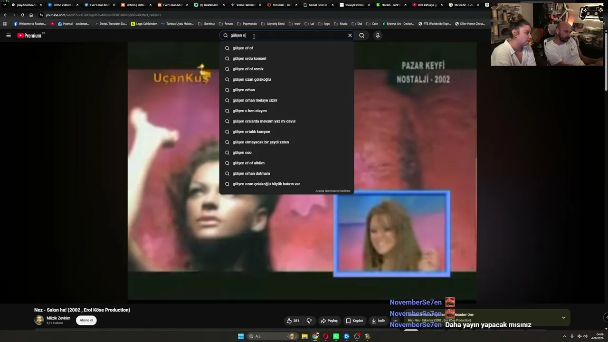
Task: Open more actions three-dot menu
Action: [395, 321]
